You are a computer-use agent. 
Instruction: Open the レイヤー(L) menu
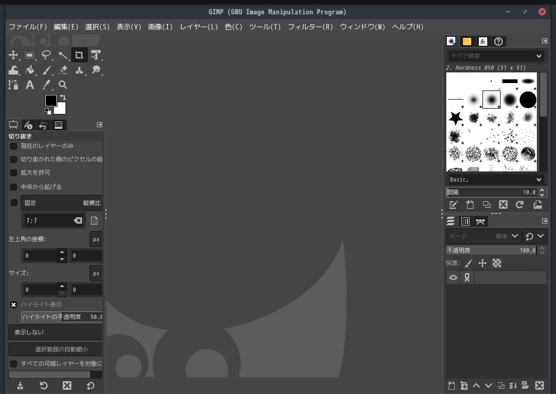click(x=199, y=27)
